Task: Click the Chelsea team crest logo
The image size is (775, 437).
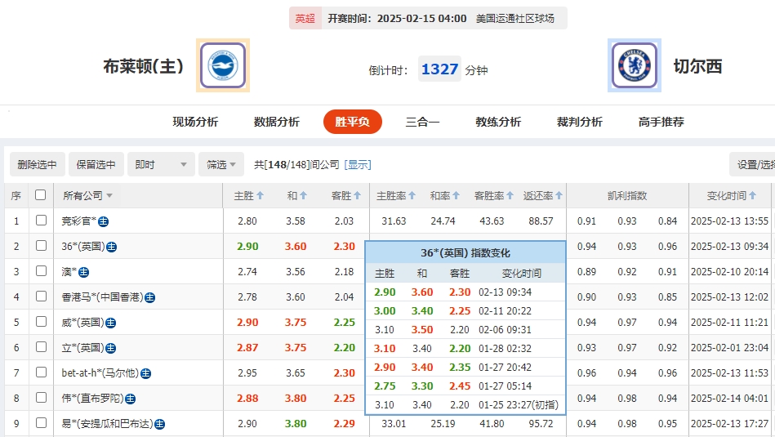Action: 635,66
